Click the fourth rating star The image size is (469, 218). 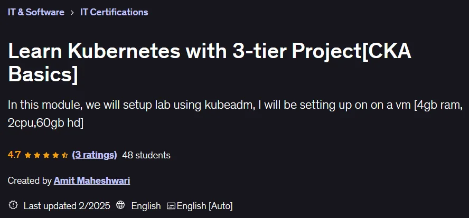click(55, 155)
